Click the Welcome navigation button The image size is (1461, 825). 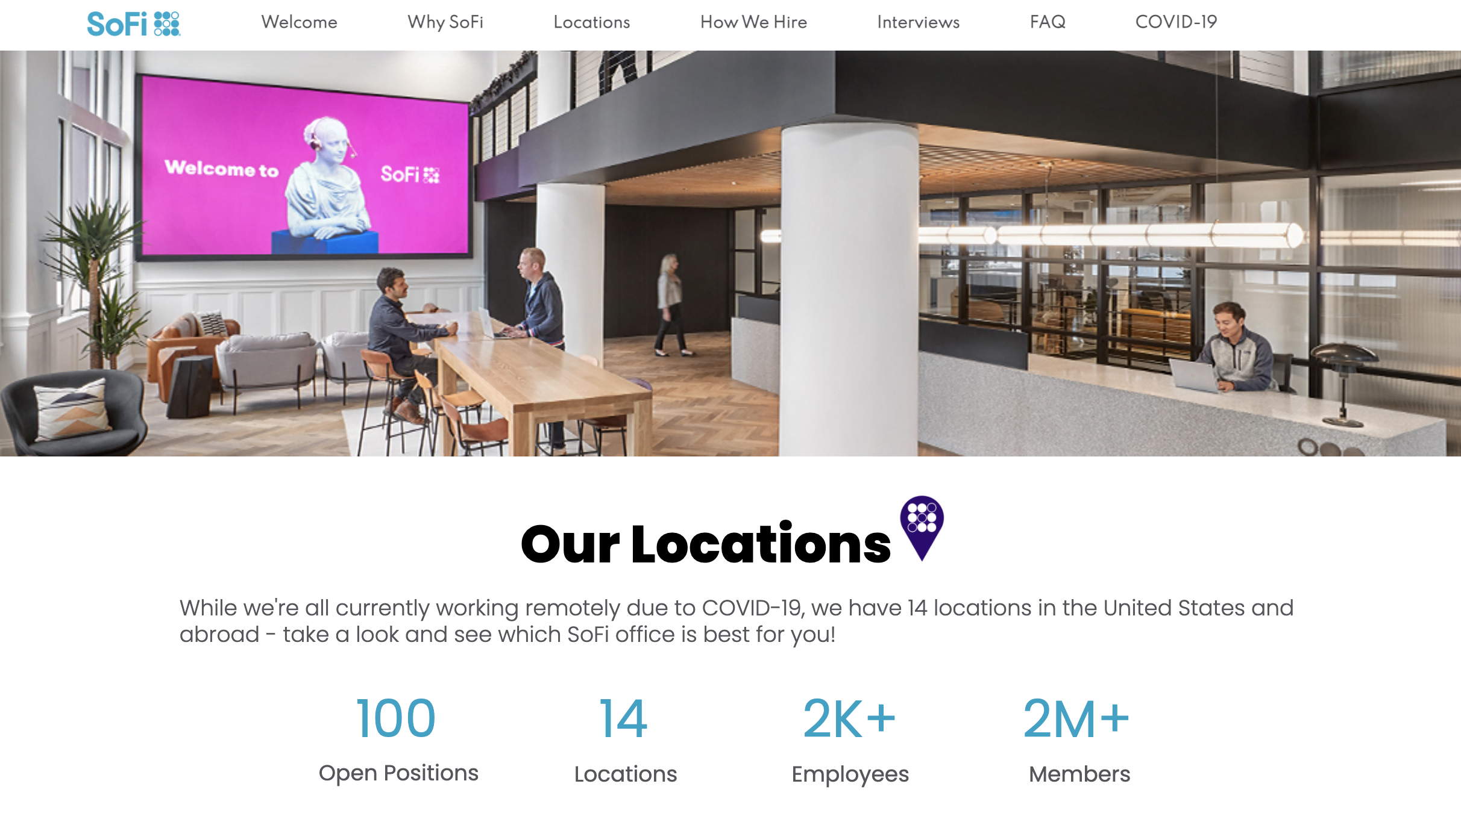[299, 21]
